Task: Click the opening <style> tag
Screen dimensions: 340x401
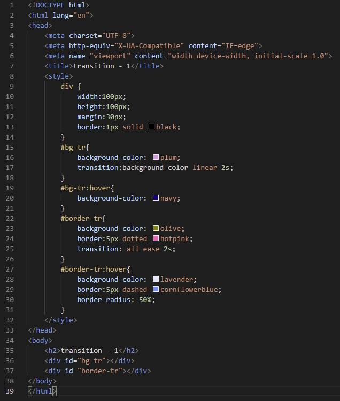Action: pos(59,76)
